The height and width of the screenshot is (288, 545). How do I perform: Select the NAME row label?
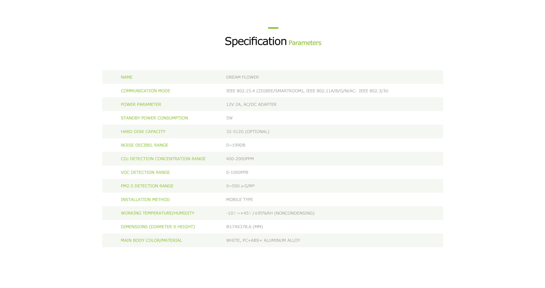coord(127,77)
